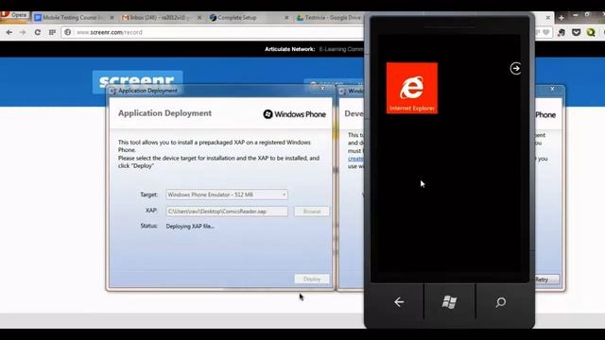Click the Pocket extension icon
This screenshot has height=340, width=605.
point(576,33)
